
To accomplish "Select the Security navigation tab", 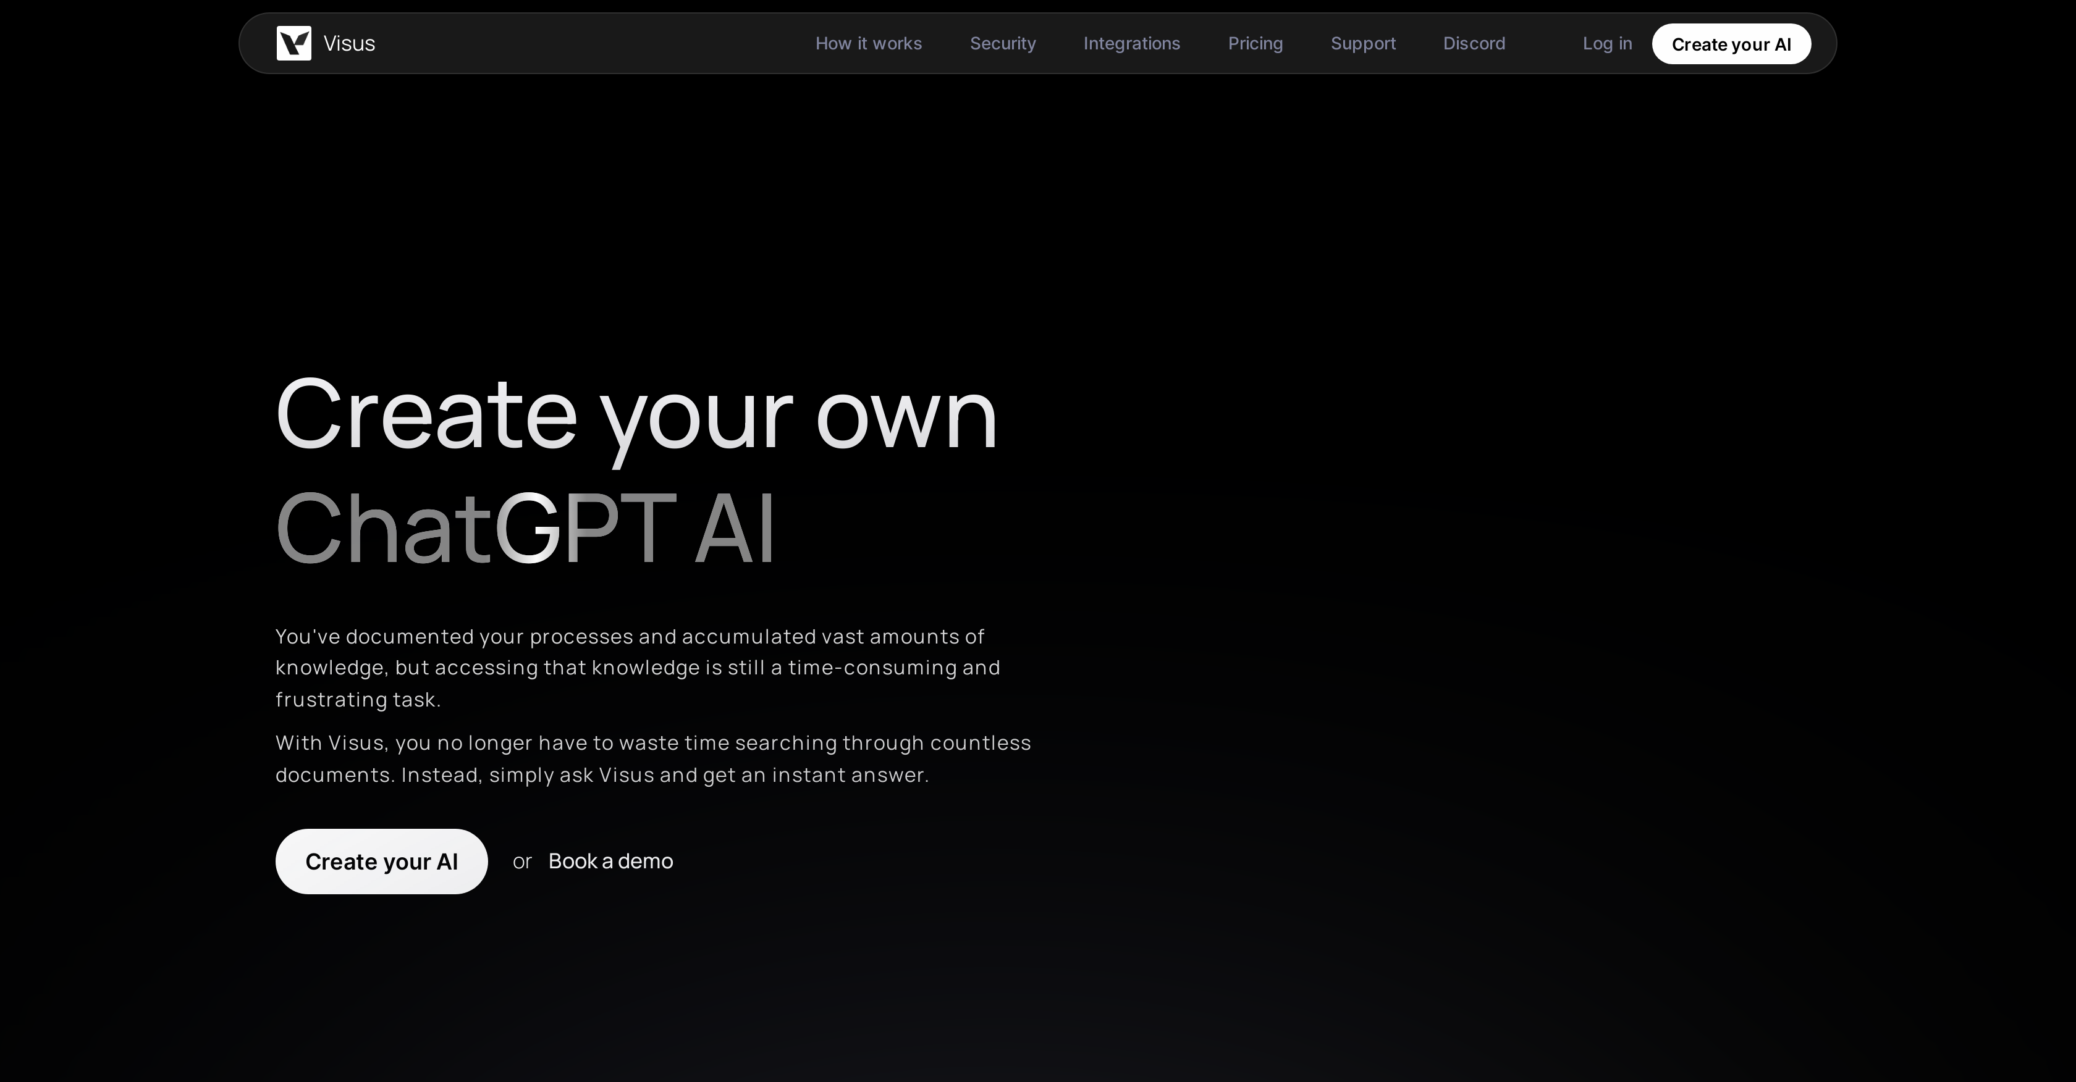I will click(x=1002, y=43).
